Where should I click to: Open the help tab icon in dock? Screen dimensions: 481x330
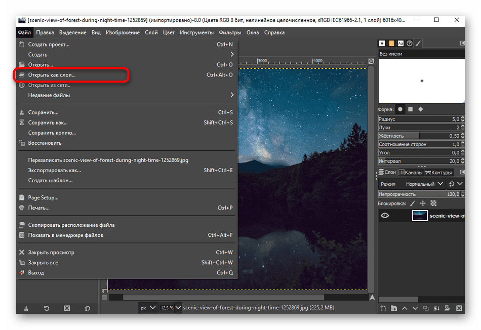[x=410, y=44]
